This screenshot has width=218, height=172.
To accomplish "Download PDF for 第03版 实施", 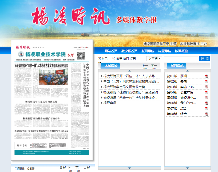I will coord(206,87).
